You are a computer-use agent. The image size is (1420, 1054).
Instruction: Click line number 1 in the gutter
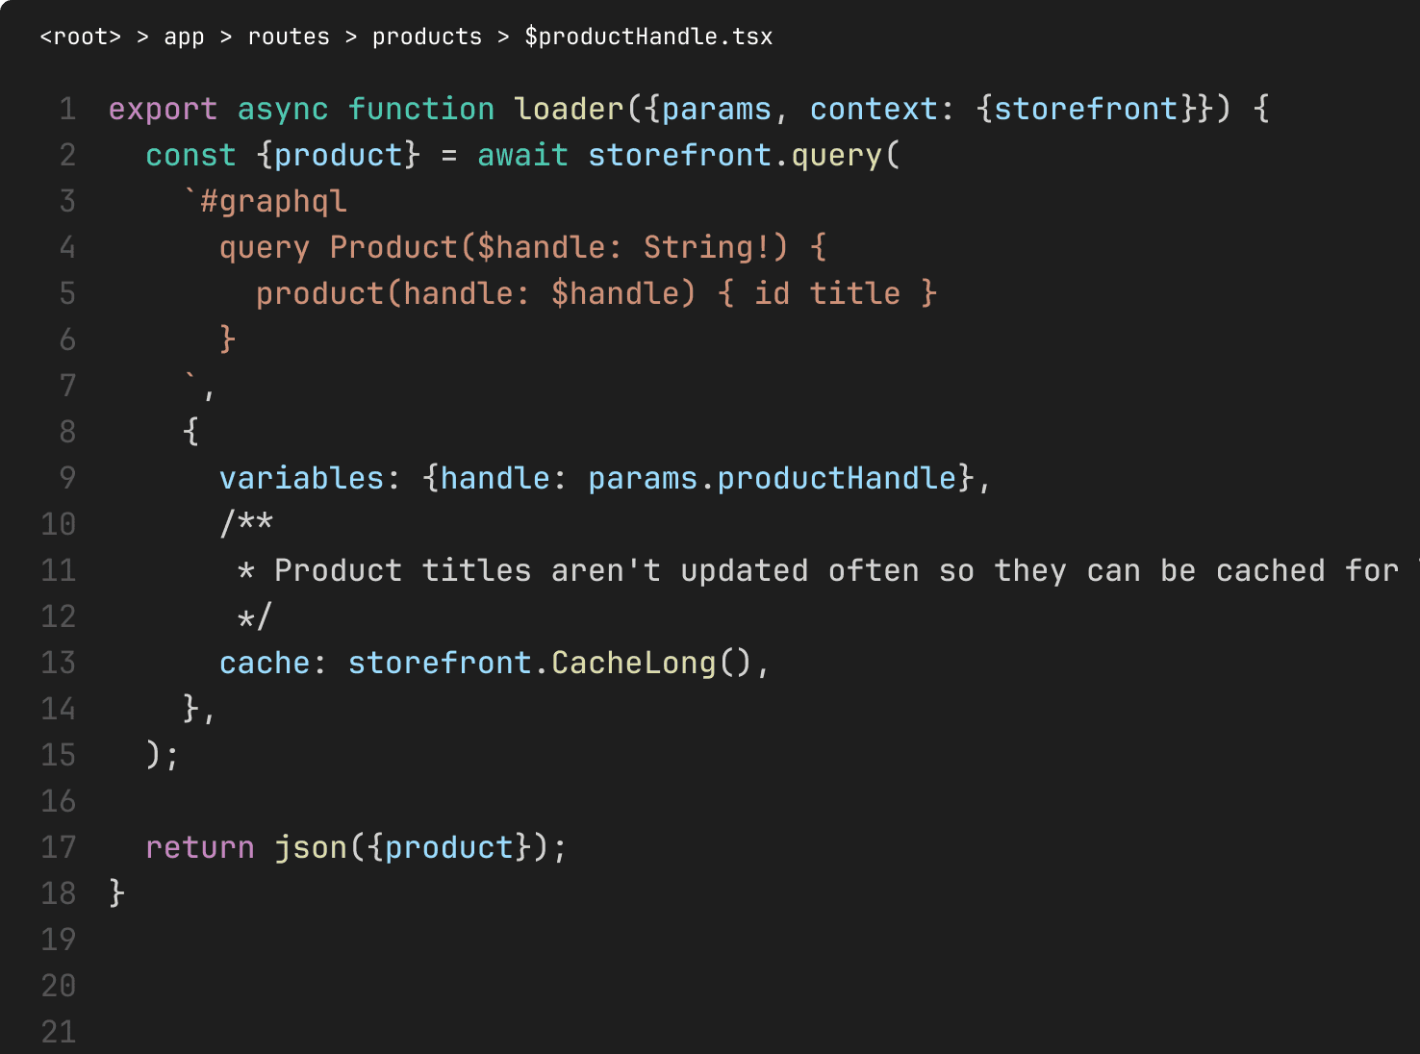[x=67, y=109]
